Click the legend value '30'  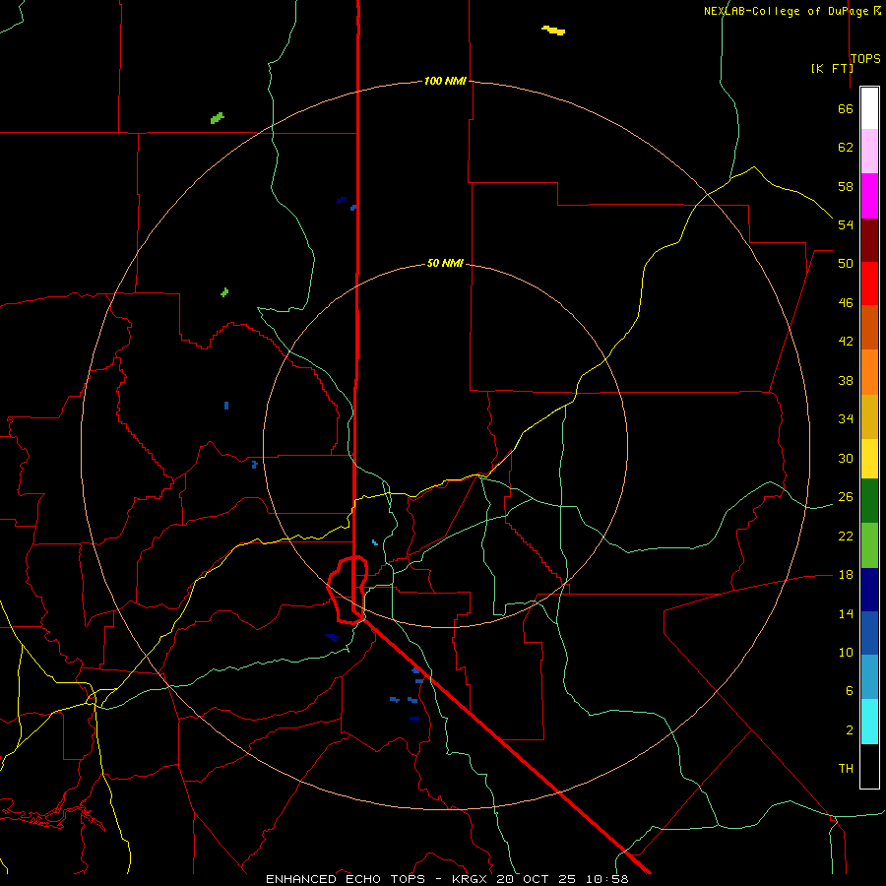[x=846, y=458]
